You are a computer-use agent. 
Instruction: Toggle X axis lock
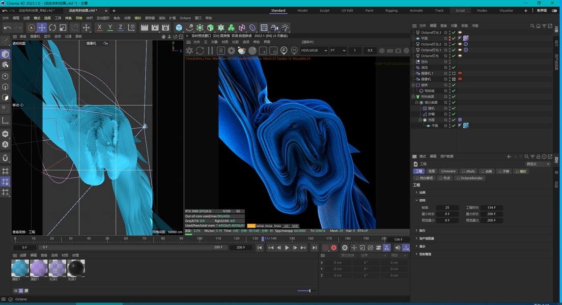pos(99,27)
